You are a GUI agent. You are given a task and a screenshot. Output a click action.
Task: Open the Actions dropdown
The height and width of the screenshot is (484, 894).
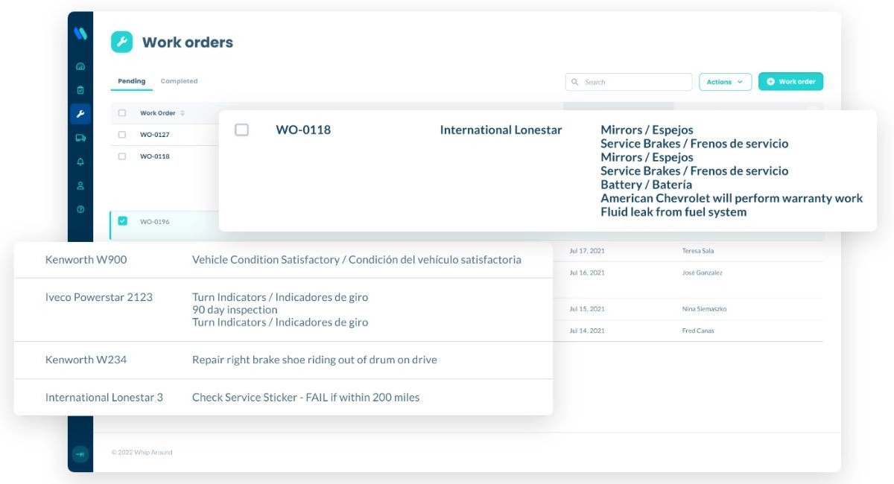coord(725,82)
